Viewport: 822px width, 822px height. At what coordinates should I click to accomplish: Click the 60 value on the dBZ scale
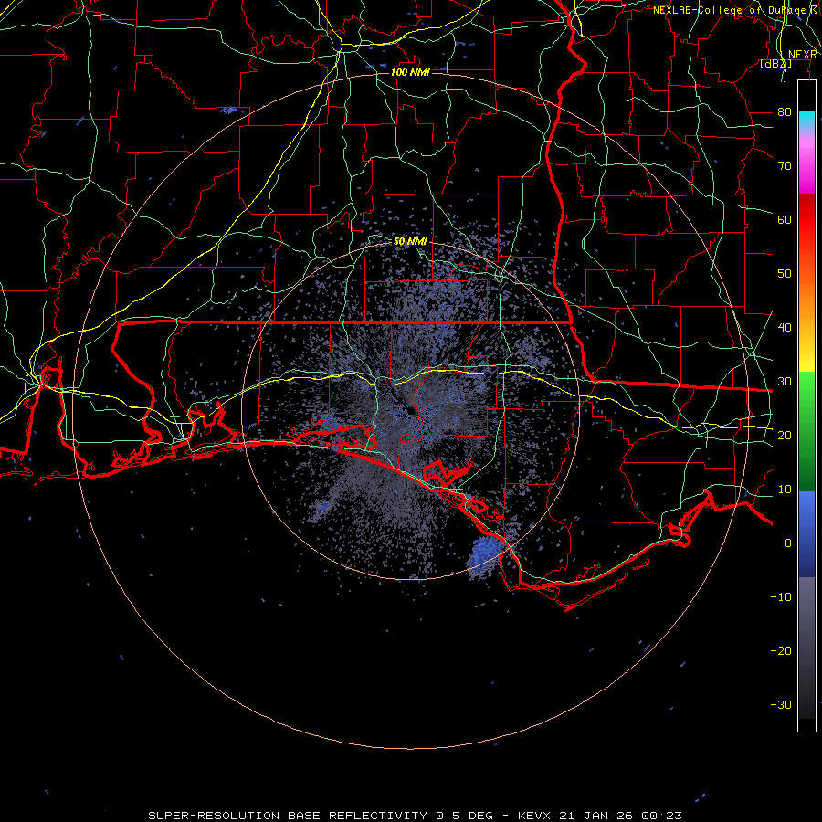coord(785,219)
